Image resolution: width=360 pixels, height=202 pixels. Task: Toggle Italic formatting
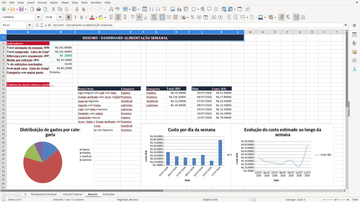click(75, 17)
